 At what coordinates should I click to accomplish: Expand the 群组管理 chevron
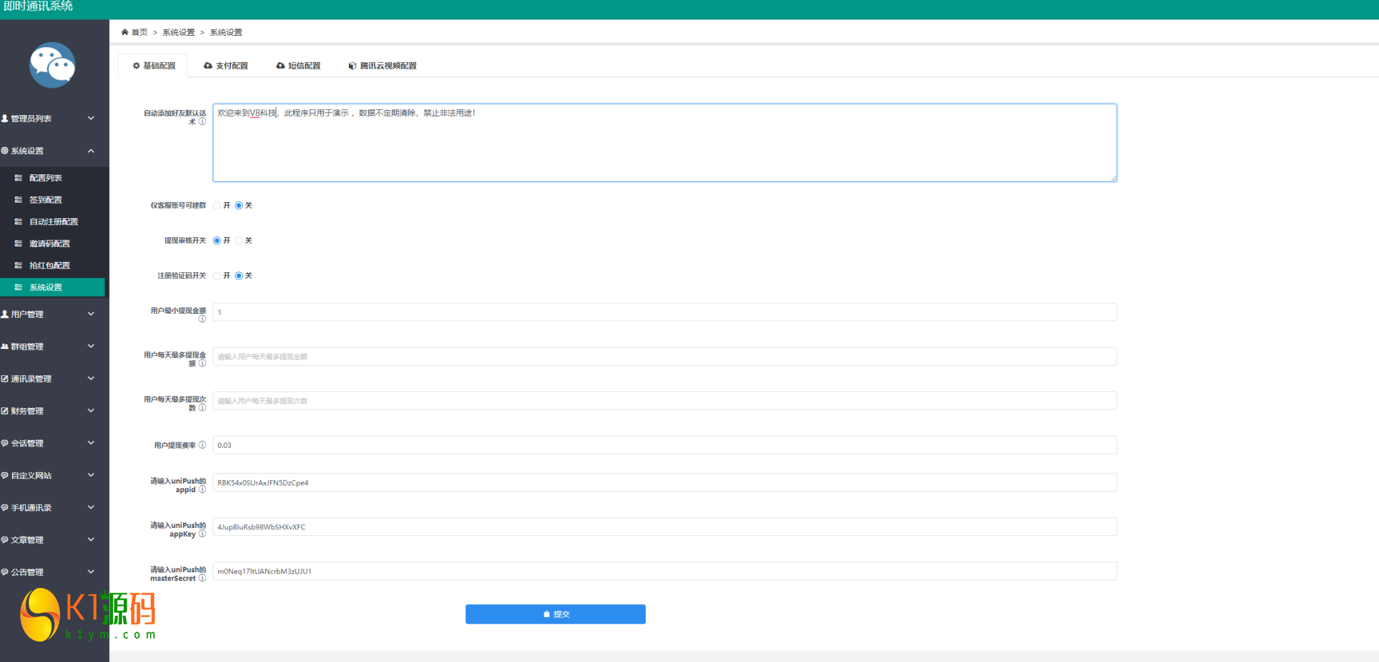(x=91, y=346)
